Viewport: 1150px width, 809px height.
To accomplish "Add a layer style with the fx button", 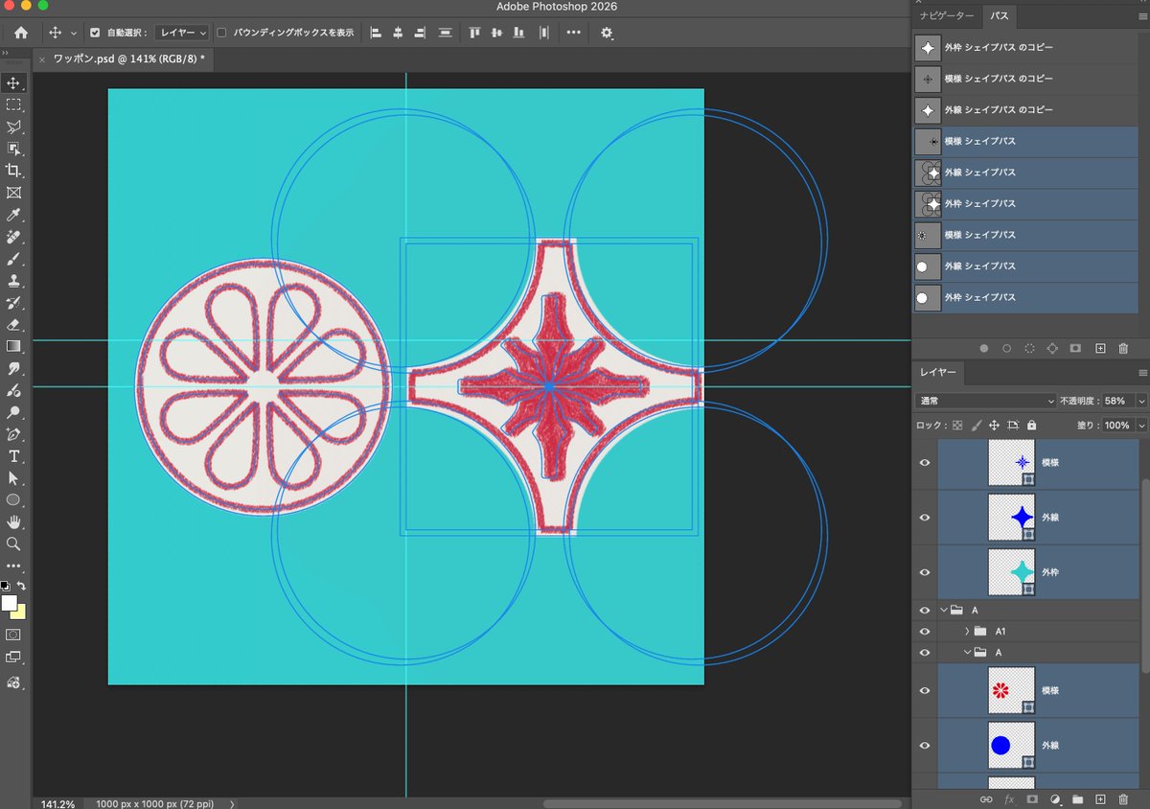I will coord(1009,798).
